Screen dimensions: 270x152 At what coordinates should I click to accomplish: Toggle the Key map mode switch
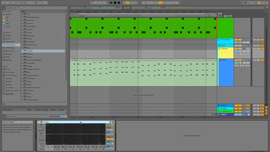249,3
